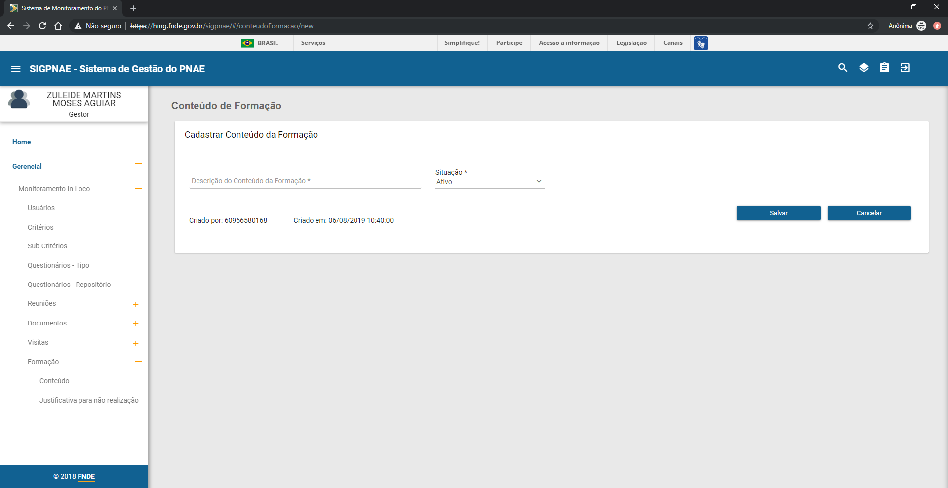948x488 pixels.
Task: Click the browser reload button
Action: [42, 26]
